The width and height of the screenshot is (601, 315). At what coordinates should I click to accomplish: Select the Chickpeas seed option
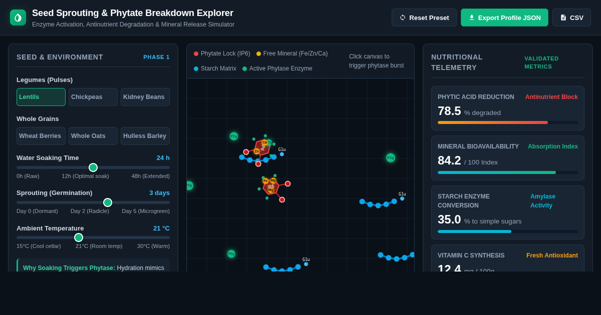[93, 97]
